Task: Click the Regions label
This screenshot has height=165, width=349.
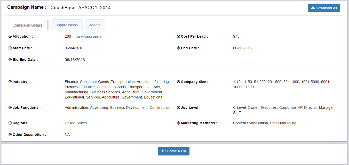Action: [x=21, y=123]
